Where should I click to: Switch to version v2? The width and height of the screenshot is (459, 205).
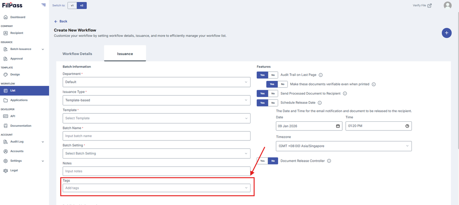tap(81, 6)
